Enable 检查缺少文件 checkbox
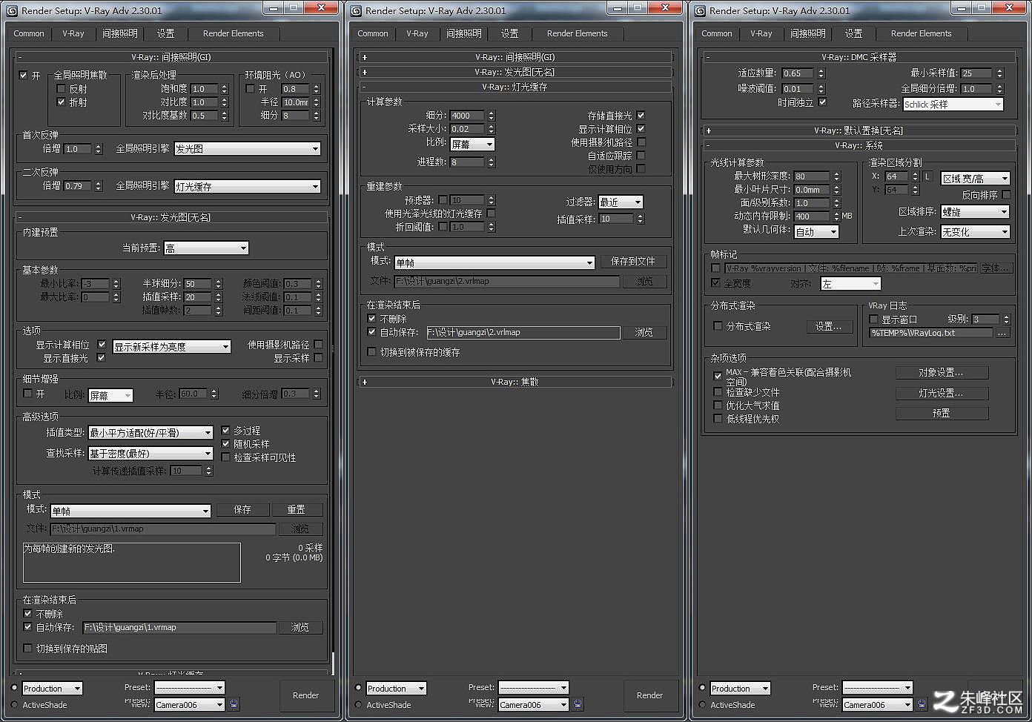The image size is (1032, 722). click(x=718, y=392)
